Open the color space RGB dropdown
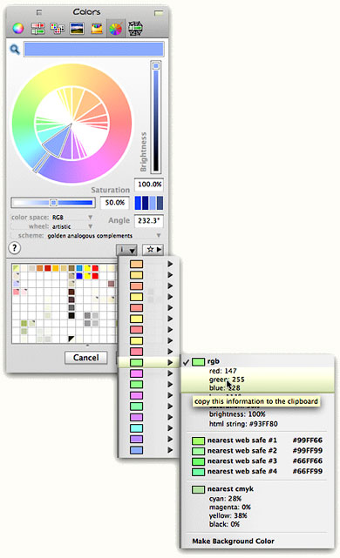 [x=72, y=217]
